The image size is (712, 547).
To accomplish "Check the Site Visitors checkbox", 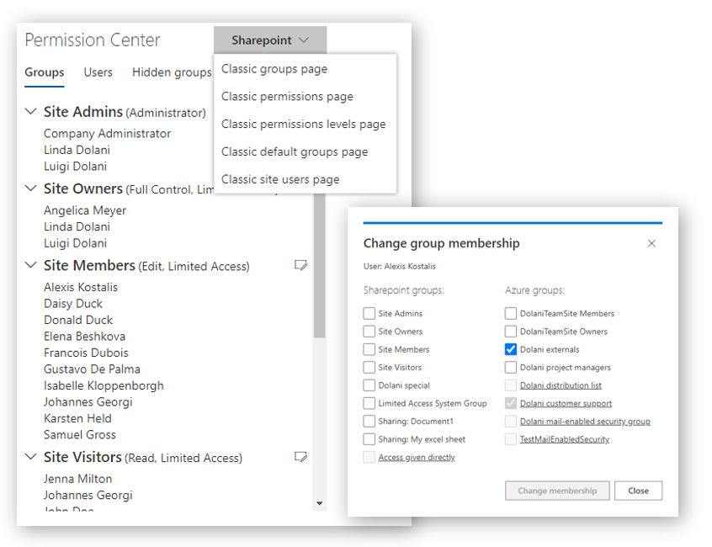I will pos(369,367).
